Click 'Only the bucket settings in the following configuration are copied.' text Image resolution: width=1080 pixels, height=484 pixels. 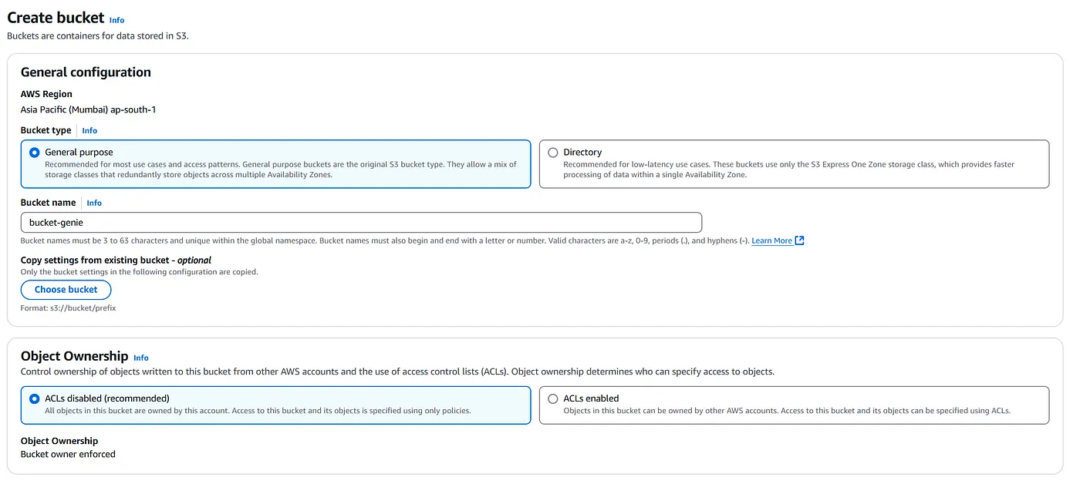tap(140, 272)
